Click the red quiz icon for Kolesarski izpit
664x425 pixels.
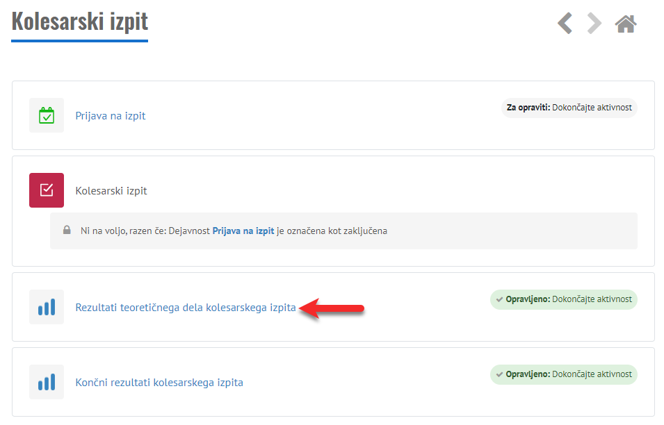coord(47,190)
